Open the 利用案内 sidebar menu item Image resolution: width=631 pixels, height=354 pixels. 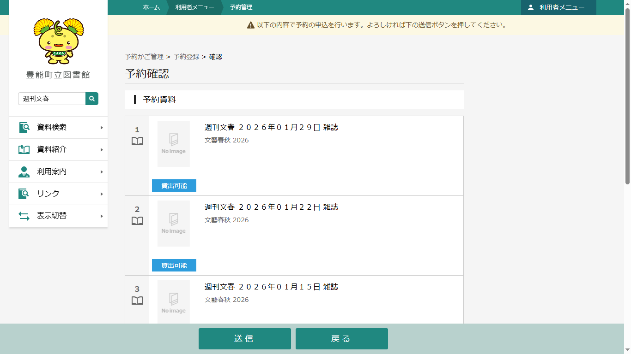tap(59, 172)
